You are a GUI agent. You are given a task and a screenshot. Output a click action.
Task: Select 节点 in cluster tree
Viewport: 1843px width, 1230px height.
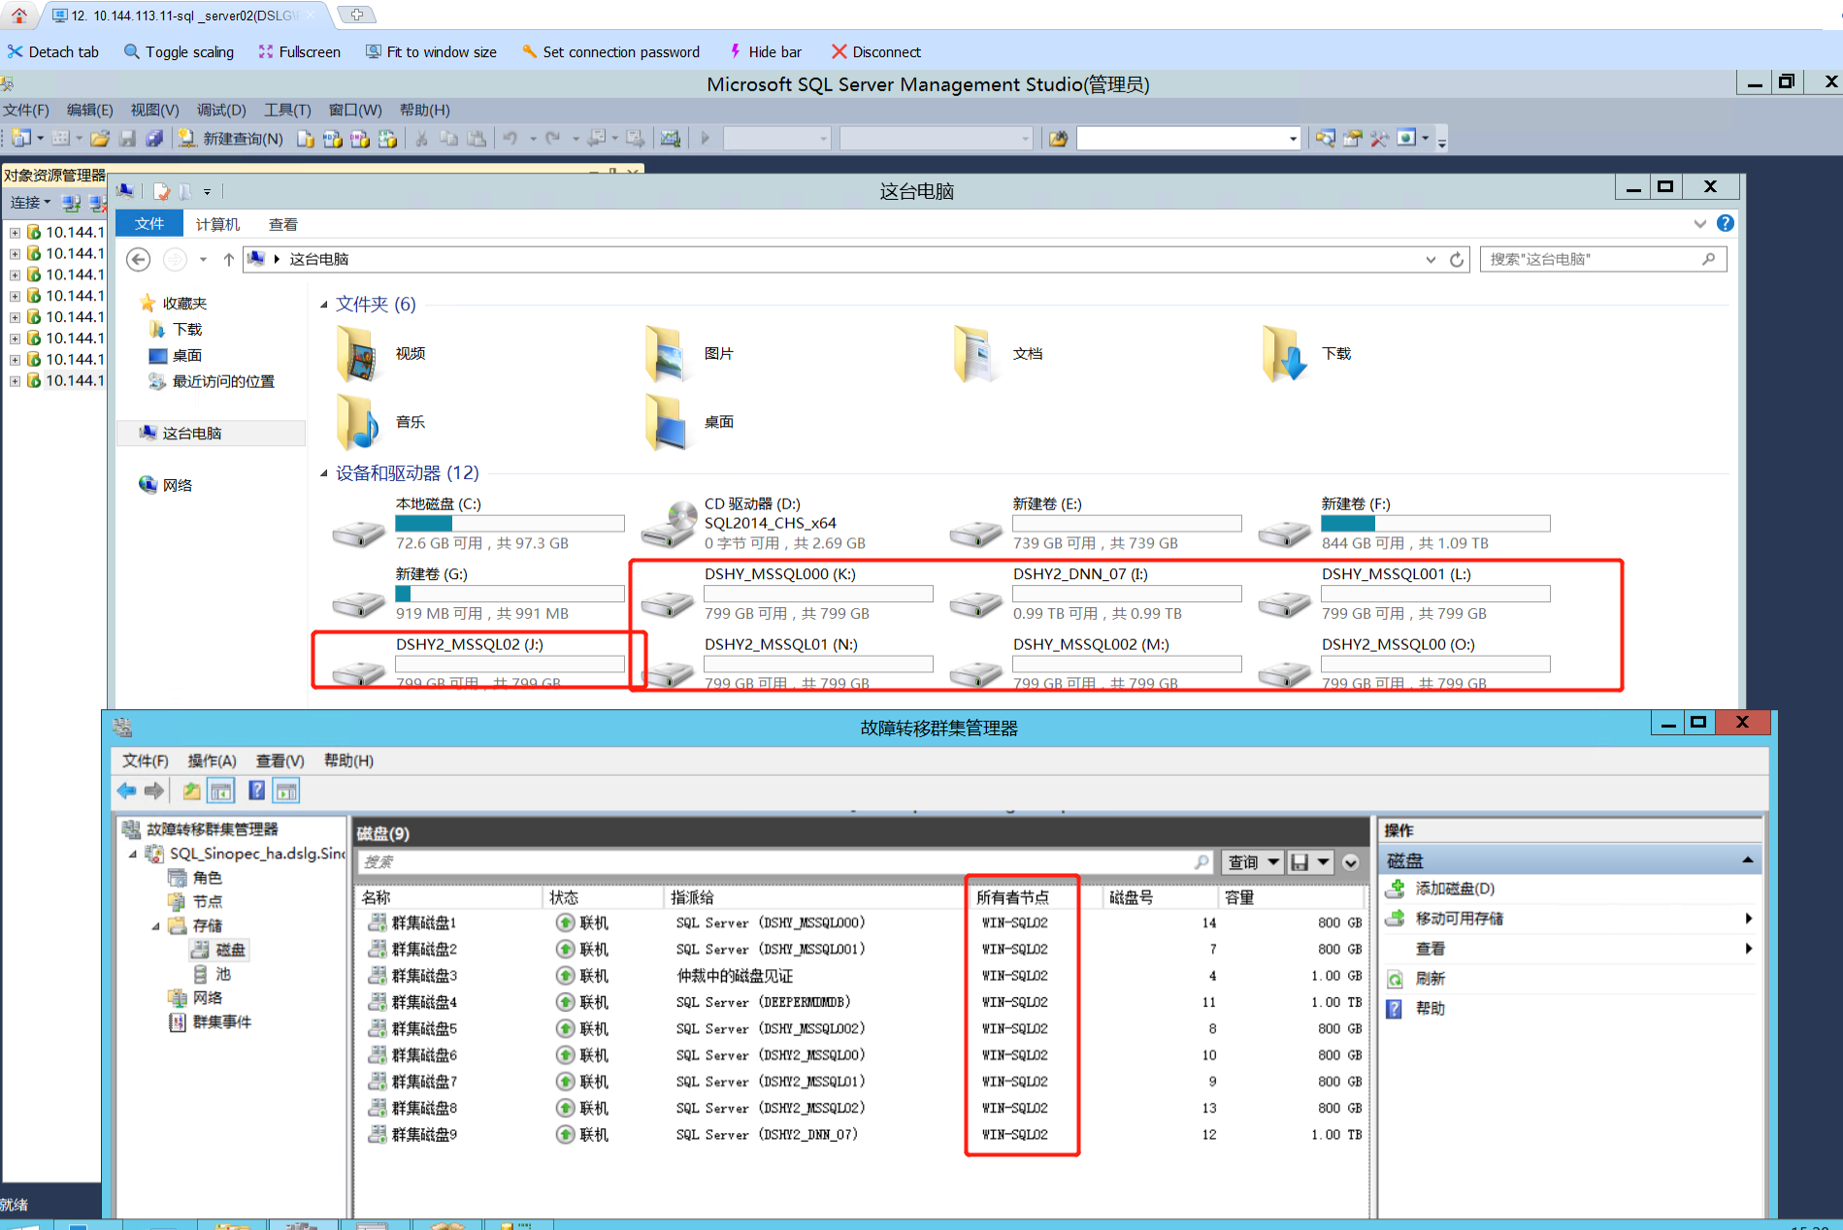tap(207, 902)
